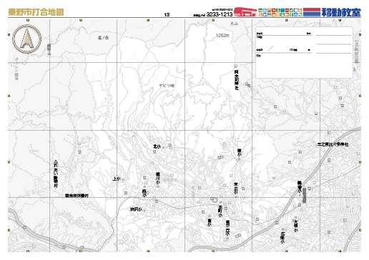The height and width of the screenshot is (260, 369).
Task: Click the 移動教室 blue logo text
Action: 341,12
